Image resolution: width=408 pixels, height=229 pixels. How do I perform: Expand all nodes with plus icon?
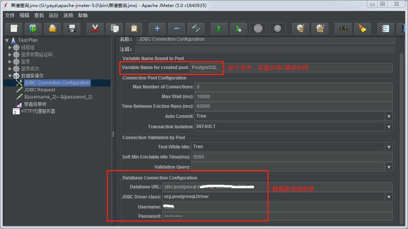[x=157, y=28]
